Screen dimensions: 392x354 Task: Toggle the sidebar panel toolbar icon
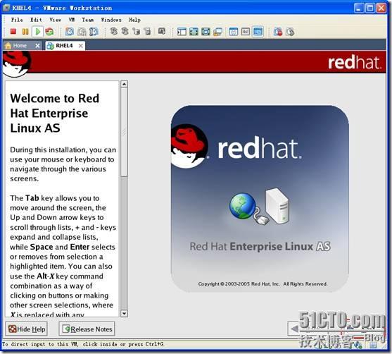pos(182,32)
